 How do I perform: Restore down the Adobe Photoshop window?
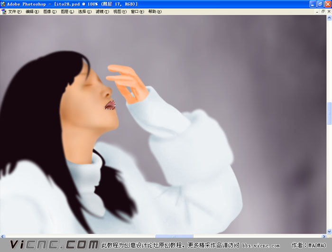point(320,4)
